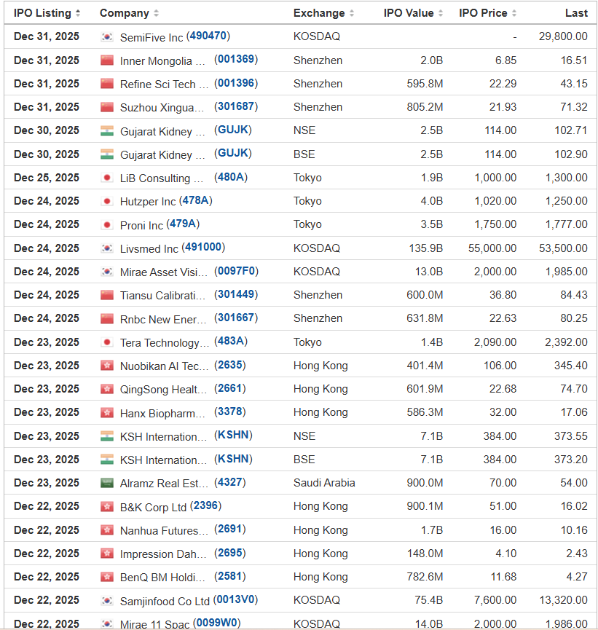Image resolution: width=598 pixels, height=630 pixels.
Task: Click Hong Kong flag beside B&K Corp Ltd
Action: pyautogui.click(x=107, y=507)
